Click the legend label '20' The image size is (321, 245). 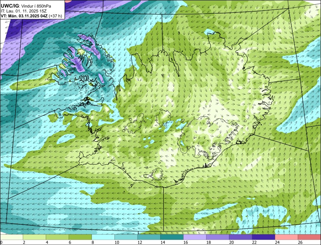click(231, 242)
